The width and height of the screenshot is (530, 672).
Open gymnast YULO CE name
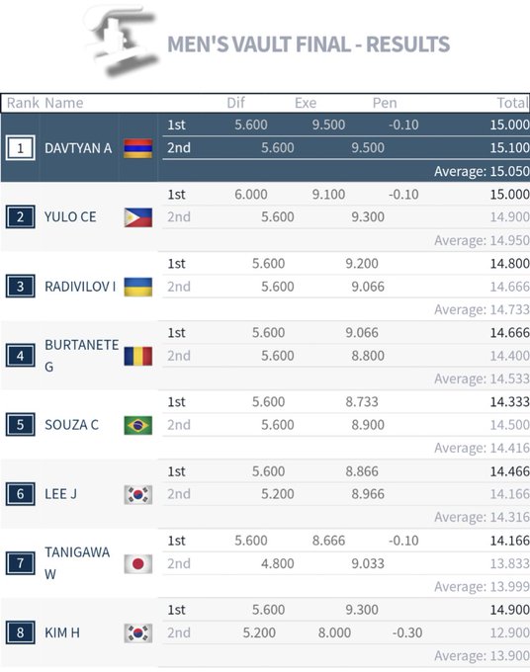tap(70, 216)
